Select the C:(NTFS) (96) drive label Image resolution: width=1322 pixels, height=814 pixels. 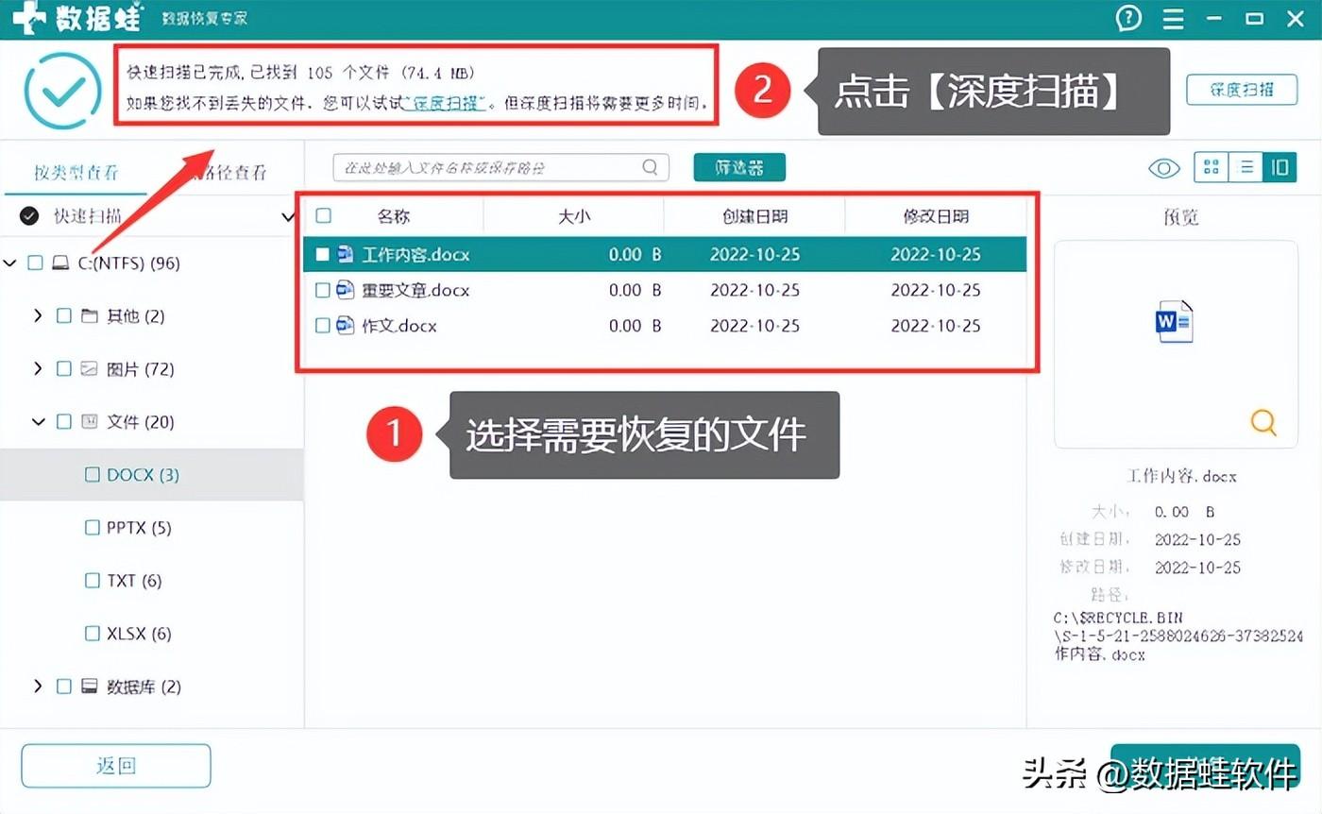128,263
